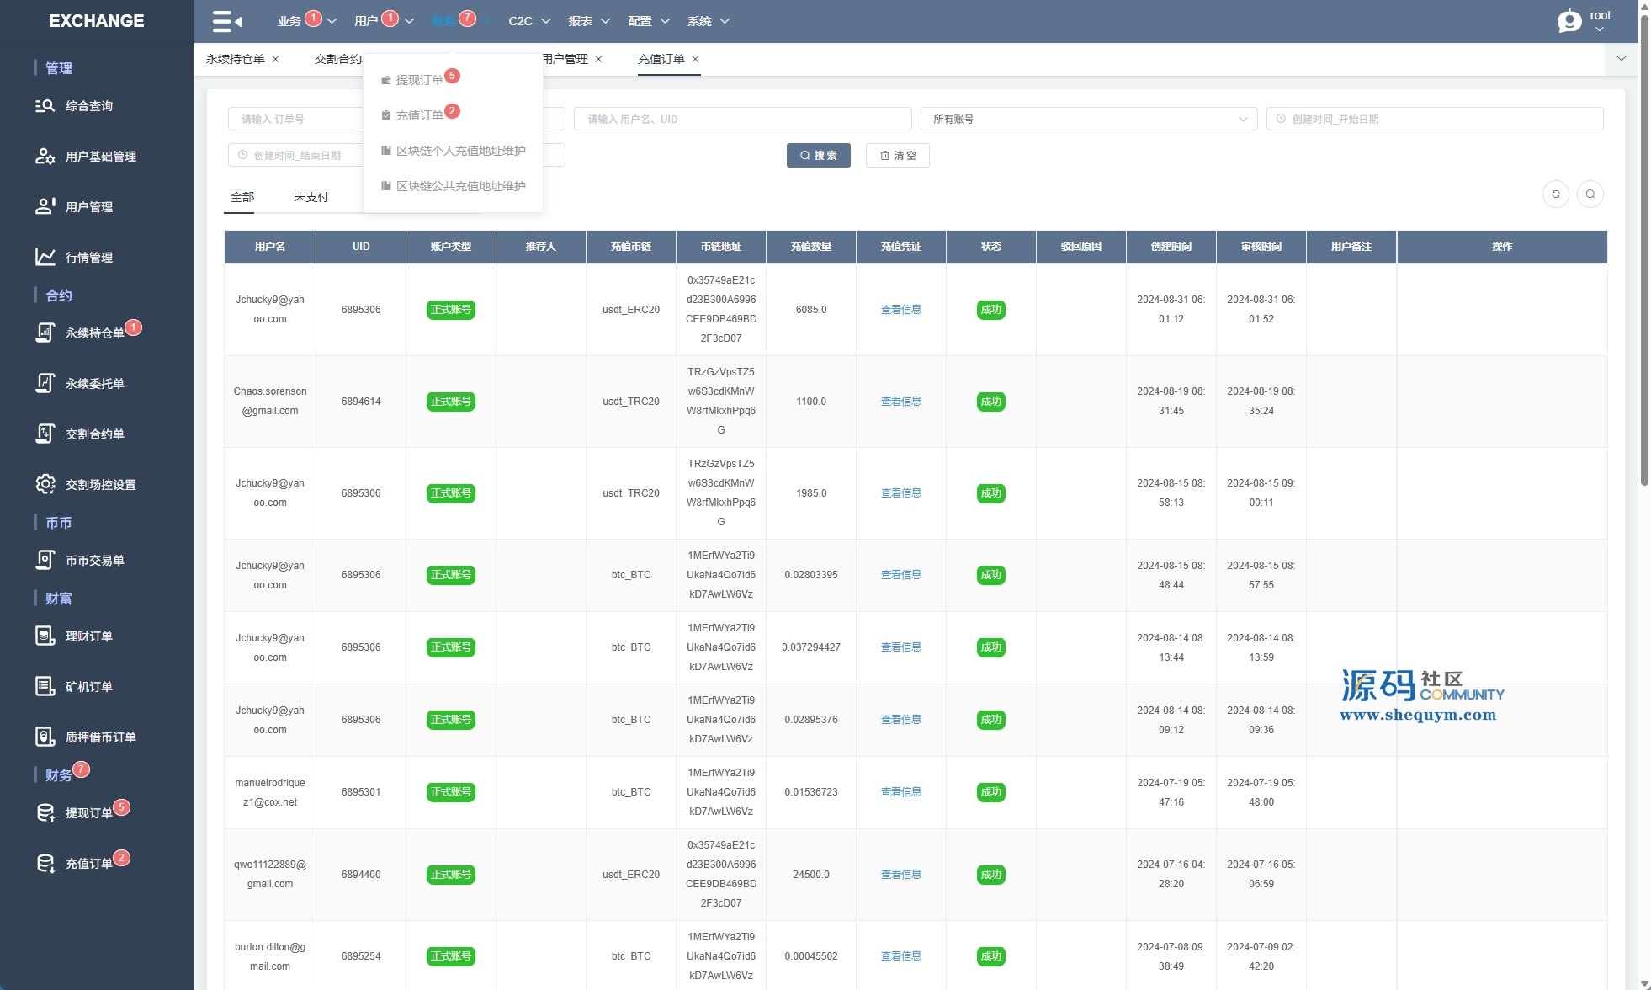The height and width of the screenshot is (990, 1651).
Task: Select 区块链个人充值地址维护 menu entry
Action: (460, 151)
